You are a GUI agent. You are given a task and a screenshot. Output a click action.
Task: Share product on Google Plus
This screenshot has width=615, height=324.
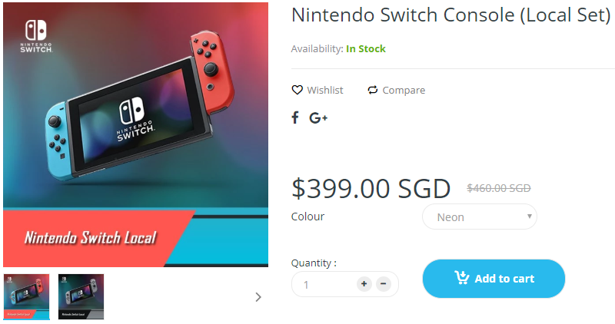(x=318, y=117)
